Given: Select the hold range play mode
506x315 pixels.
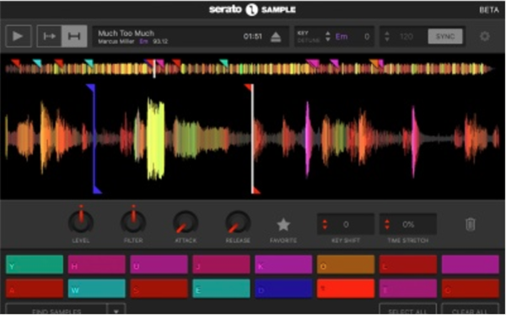Looking at the screenshot, I should pyautogui.click(x=74, y=36).
